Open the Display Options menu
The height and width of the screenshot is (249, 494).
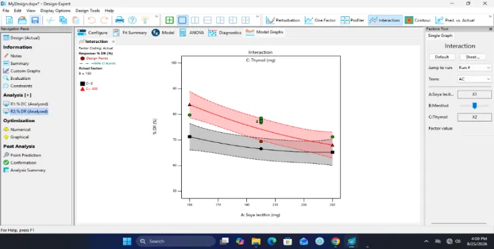pyautogui.click(x=56, y=10)
